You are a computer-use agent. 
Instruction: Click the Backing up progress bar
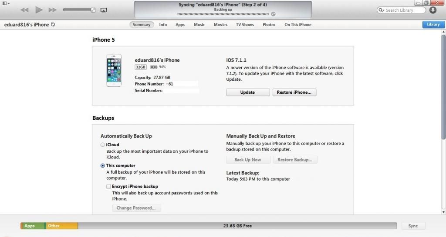(223, 14)
